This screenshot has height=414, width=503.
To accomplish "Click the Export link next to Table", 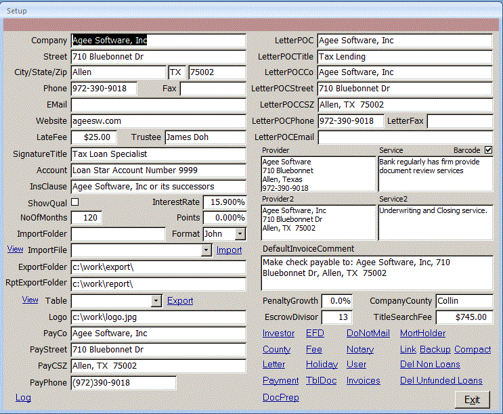I will [x=180, y=301].
